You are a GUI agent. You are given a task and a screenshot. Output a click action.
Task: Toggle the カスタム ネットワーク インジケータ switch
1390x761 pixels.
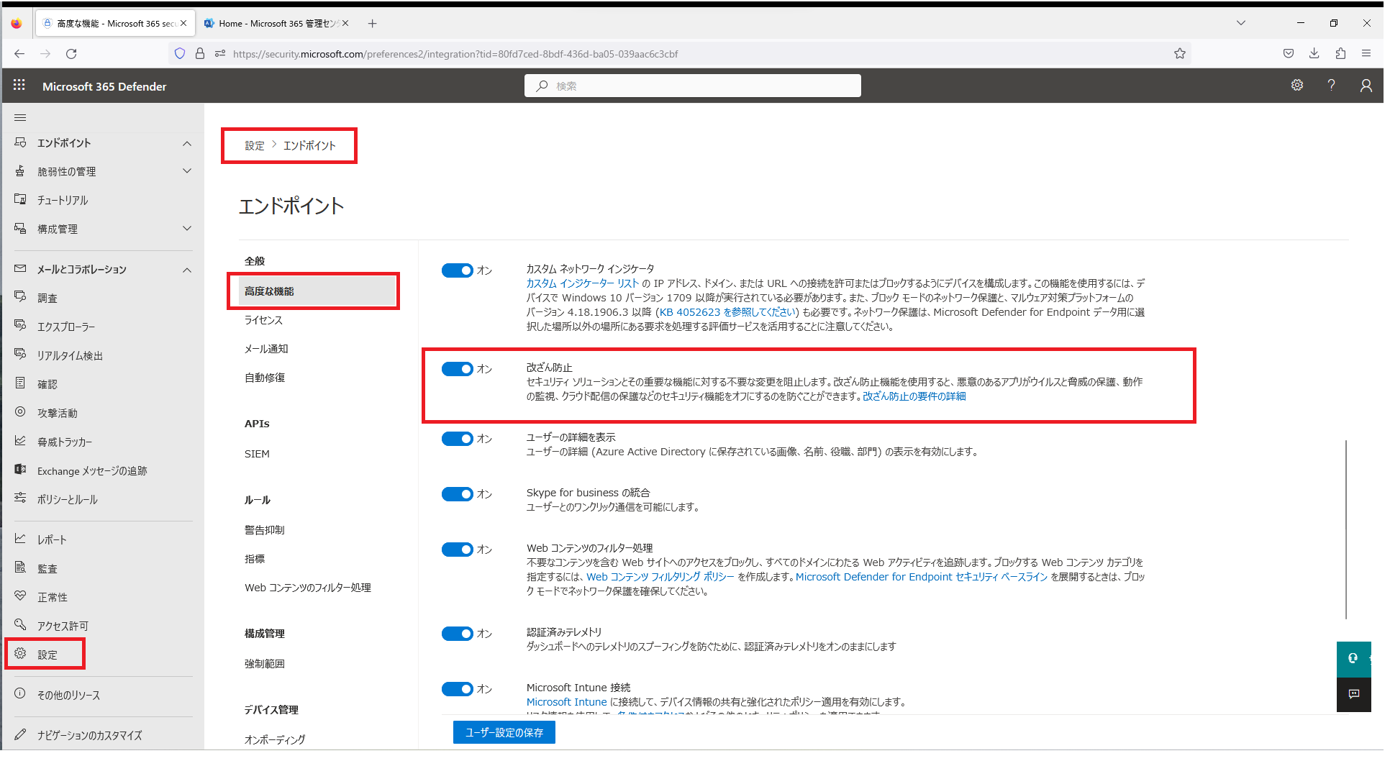(x=459, y=271)
